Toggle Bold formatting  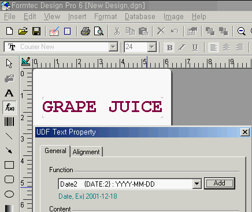(x=169, y=47)
